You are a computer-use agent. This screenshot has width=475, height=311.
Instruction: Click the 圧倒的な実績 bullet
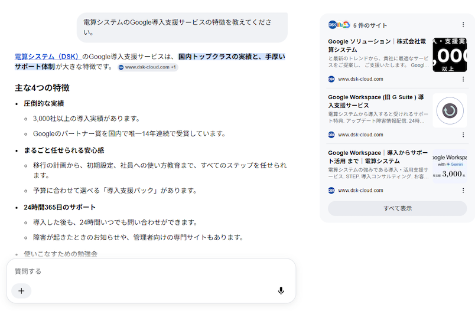[x=44, y=103]
